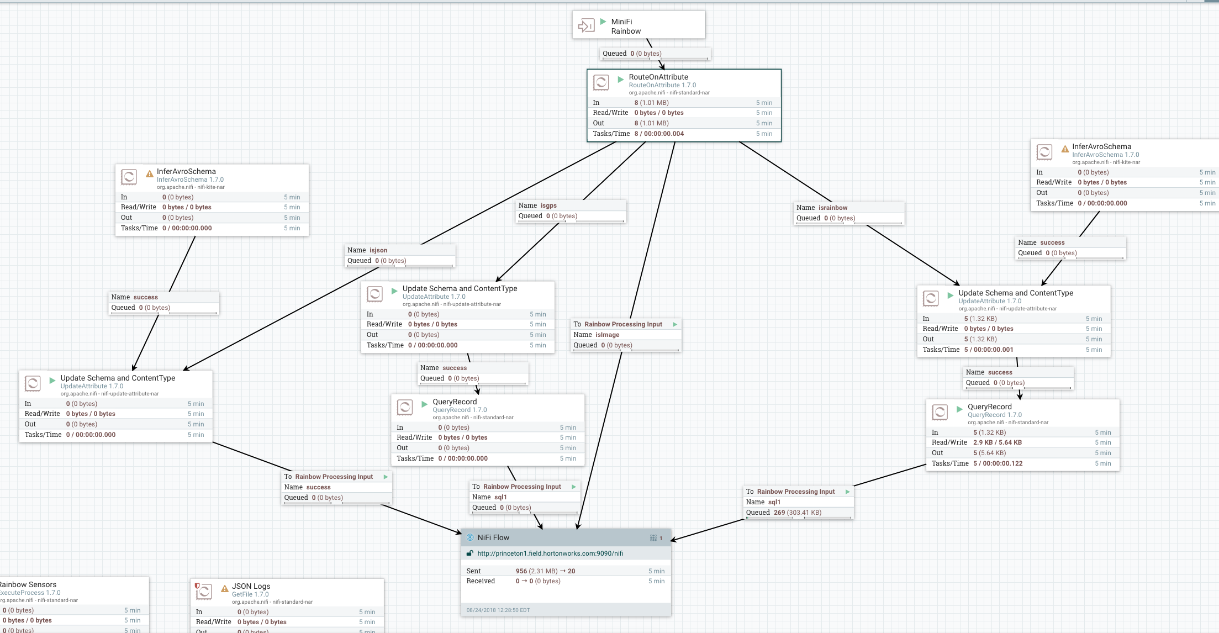Click the secure lock icon beside NiFi Flow URL
The height and width of the screenshot is (633, 1219).
(x=470, y=553)
